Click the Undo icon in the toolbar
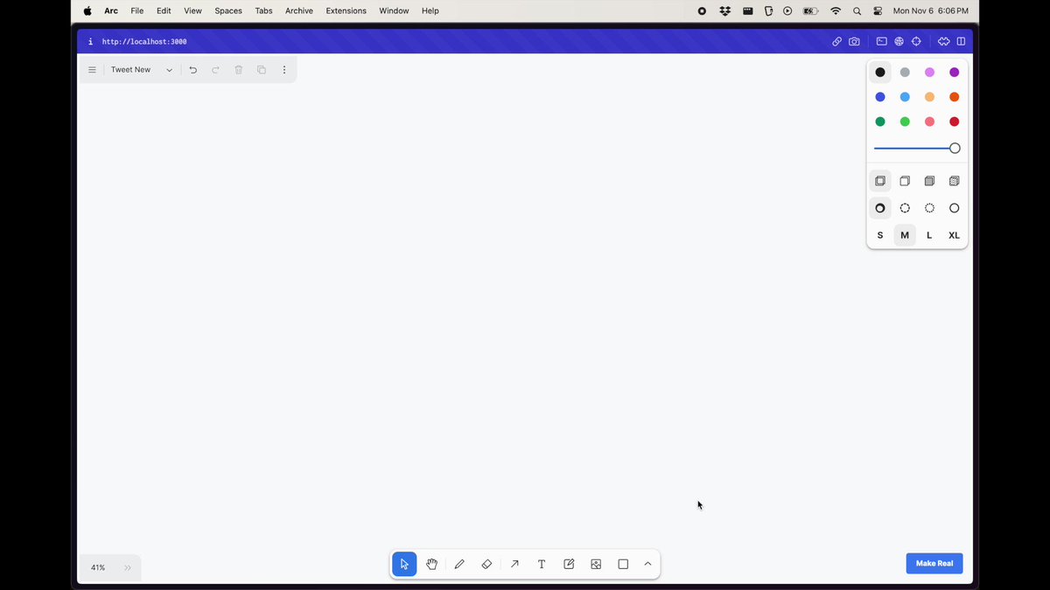Screen dimensions: 1050x590 tap(193, 69)
